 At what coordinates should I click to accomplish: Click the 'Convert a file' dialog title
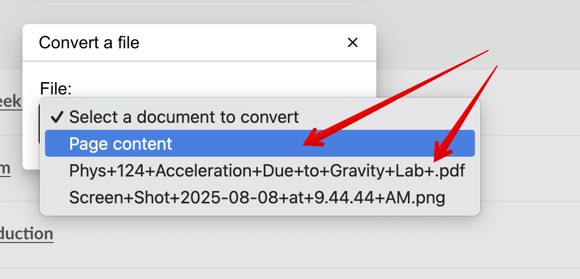pyautogui.click(x=89, y=43)
